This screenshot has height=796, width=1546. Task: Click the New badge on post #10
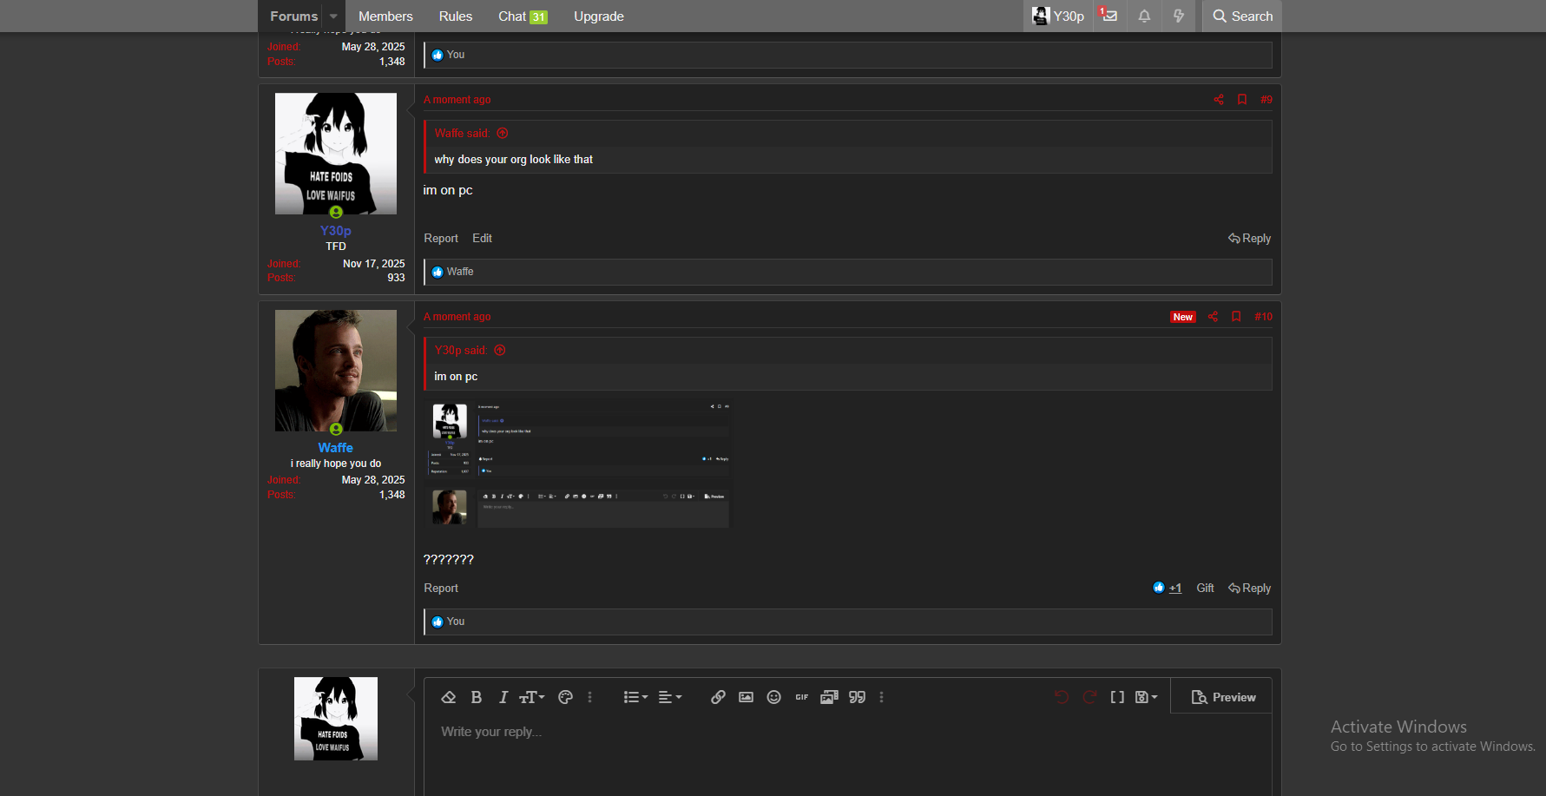(x=1183, y=317)
